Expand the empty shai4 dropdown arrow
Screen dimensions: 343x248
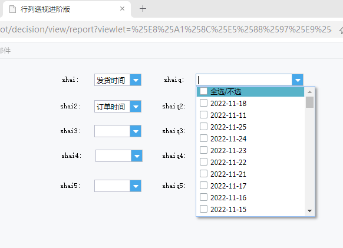[x=137, y=156]
